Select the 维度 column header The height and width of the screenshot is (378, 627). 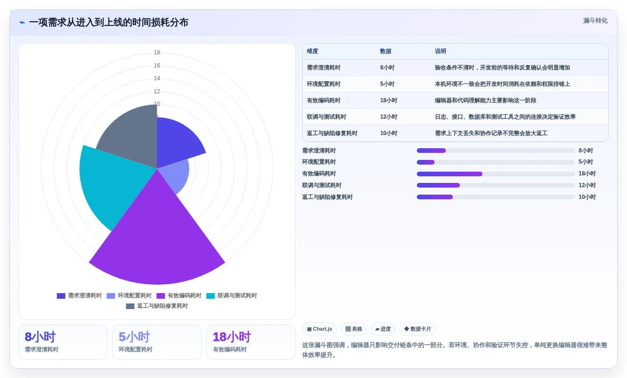[x=313, y=52]
